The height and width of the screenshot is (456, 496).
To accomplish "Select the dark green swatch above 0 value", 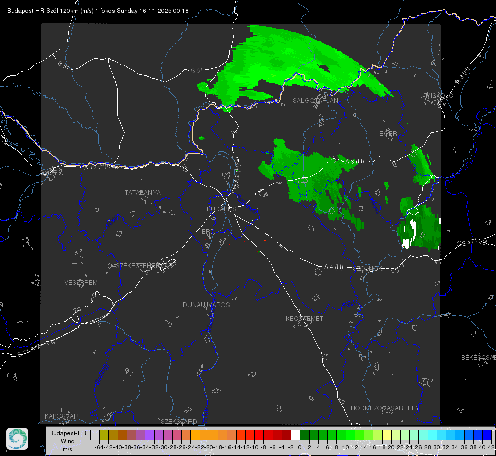I will (304, 435).
